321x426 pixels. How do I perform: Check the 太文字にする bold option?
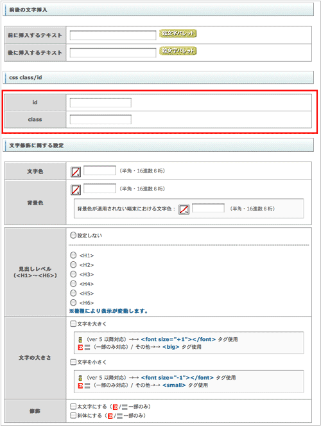(x=73, y=407)
